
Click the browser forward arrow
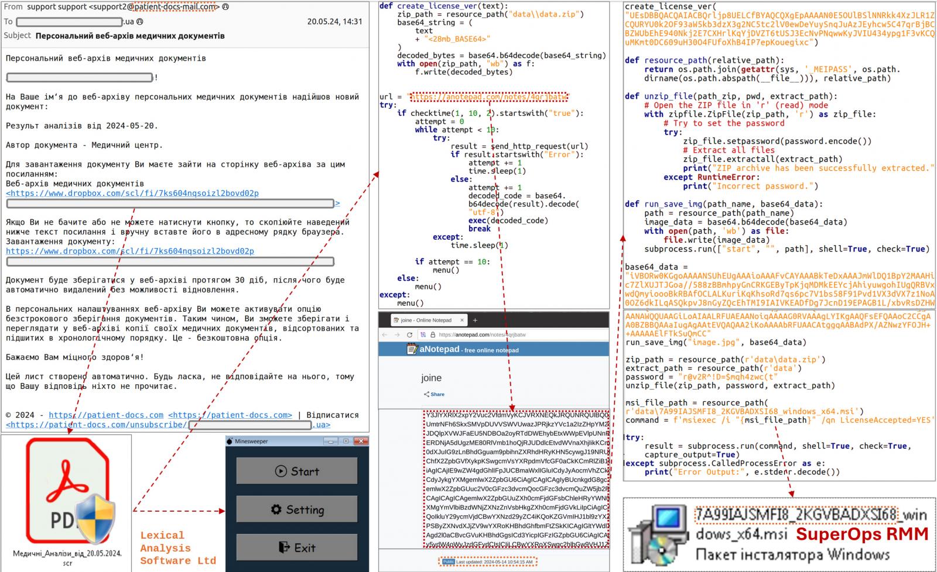[x=397, y=335]
